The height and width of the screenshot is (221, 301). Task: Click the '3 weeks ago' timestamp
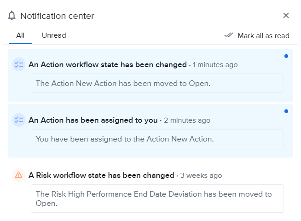coord(201,175)
